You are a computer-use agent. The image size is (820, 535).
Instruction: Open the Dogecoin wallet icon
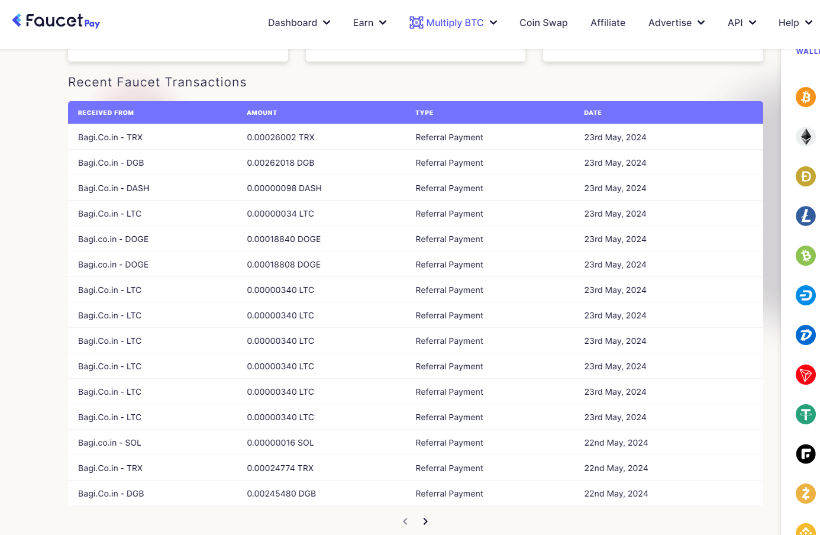coord(805,176)
